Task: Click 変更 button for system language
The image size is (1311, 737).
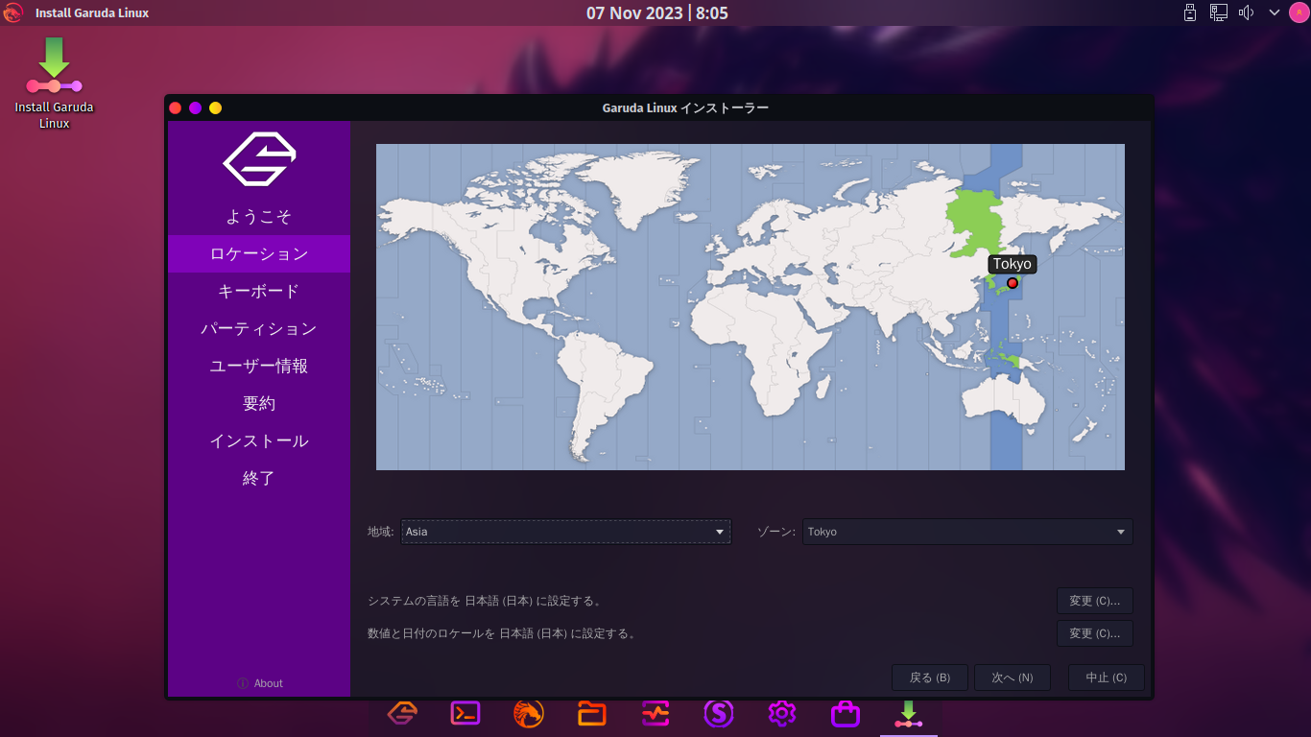Action: (x=1095, y=601)
